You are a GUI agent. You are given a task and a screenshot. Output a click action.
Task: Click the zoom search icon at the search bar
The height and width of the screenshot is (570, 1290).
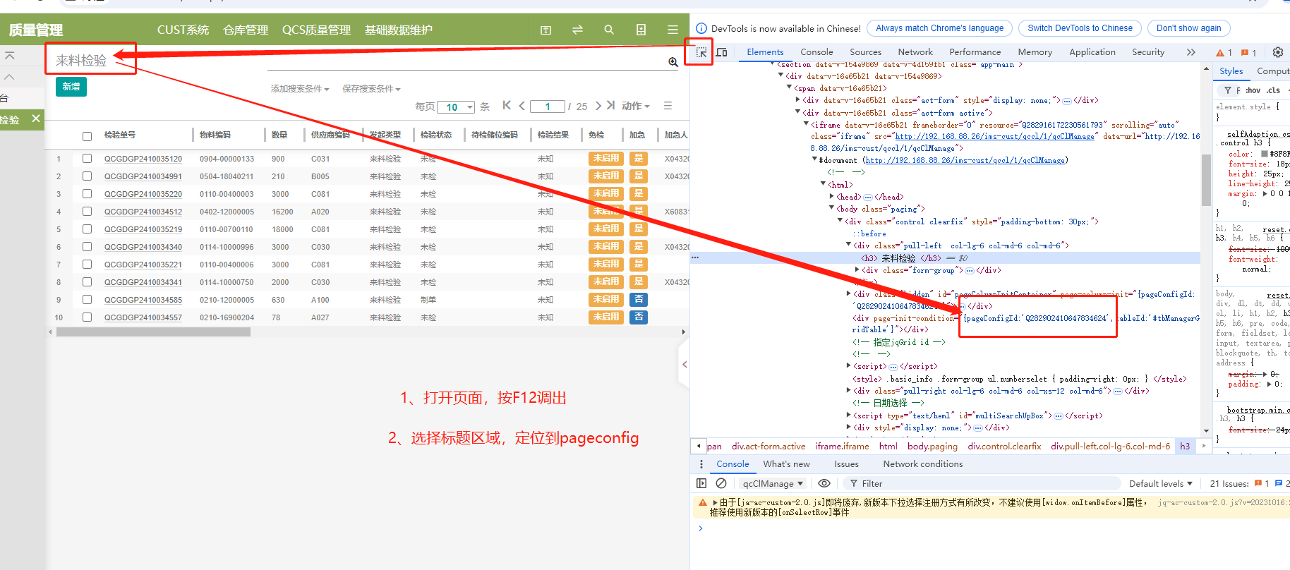(x=673, y=62)
